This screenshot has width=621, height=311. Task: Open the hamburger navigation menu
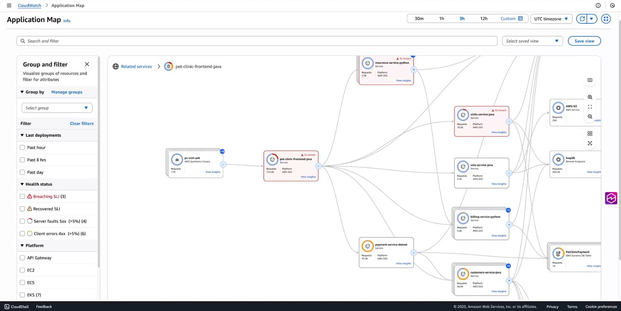9,5
